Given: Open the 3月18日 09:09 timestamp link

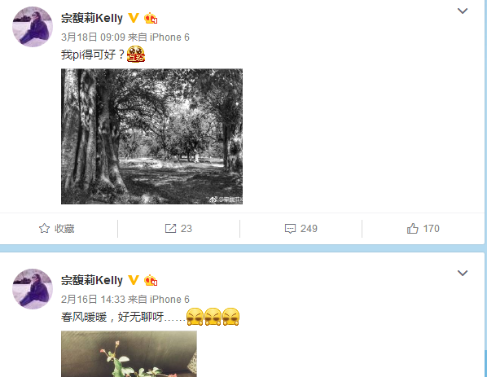Looking at the screenshot, I should click(x=93, y=37).
